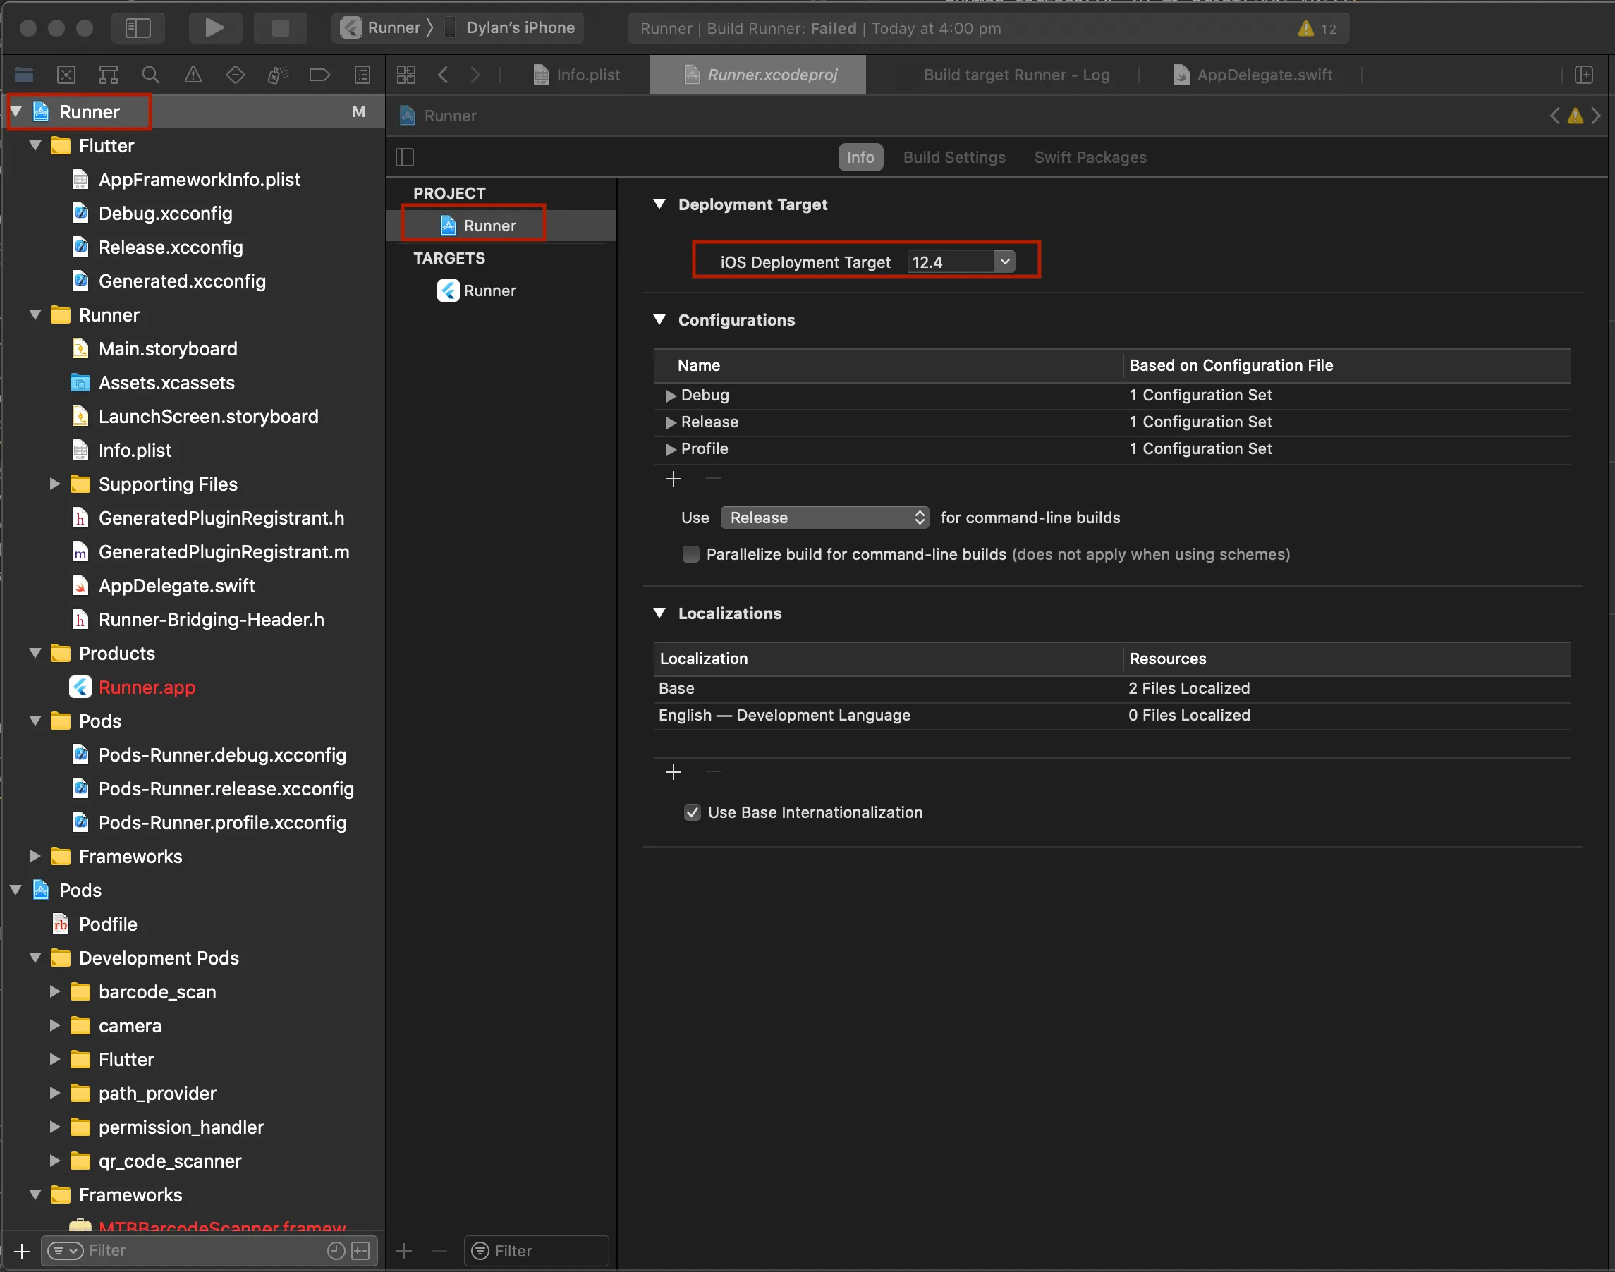Open Main.storyboard in the navigator
The image size is (1615, 1272).
(x=168, y=348)
